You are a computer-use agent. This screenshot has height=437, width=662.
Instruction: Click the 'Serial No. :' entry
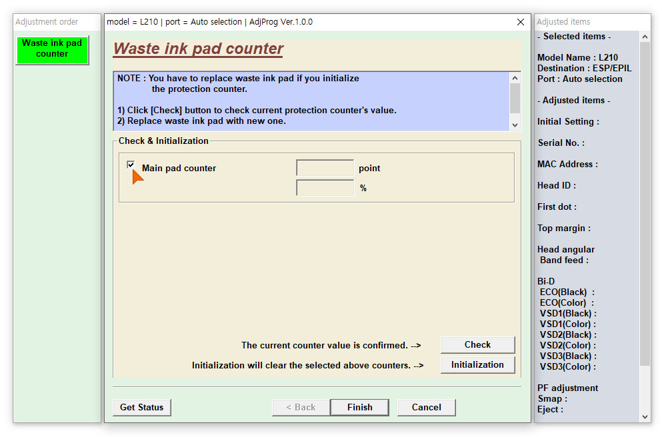pos(561,143)
